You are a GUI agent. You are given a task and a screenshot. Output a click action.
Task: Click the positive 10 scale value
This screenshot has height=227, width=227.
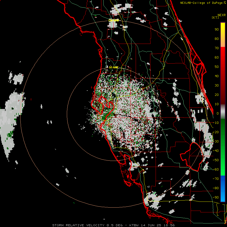point(217,104)
